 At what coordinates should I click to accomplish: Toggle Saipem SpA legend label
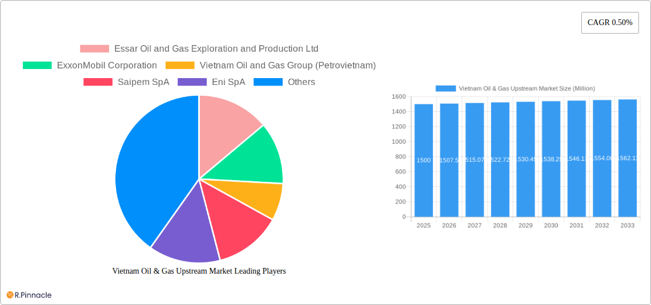[144, 82]
